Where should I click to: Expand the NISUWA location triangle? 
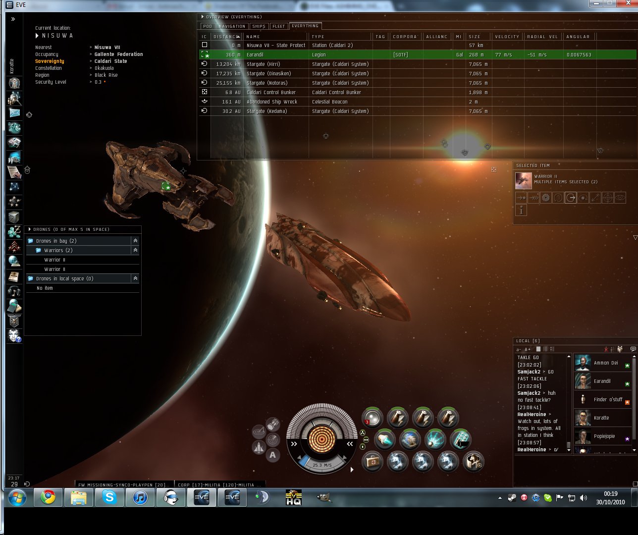37,36
